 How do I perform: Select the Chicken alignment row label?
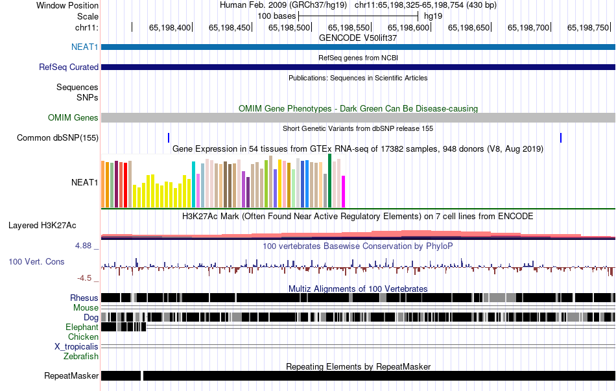(83, 337)
